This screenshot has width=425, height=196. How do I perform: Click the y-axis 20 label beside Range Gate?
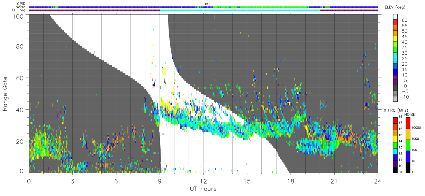point(20,141)
